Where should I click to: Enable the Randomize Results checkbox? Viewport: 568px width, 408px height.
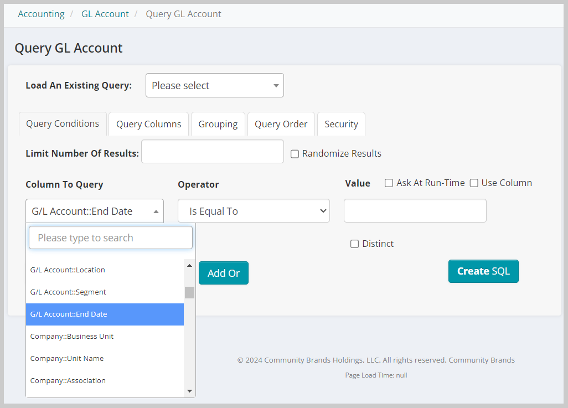coord(295,154)
